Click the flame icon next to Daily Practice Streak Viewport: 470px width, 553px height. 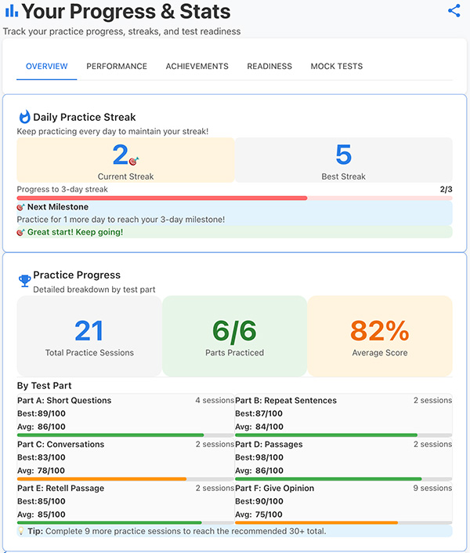[24, 117]
